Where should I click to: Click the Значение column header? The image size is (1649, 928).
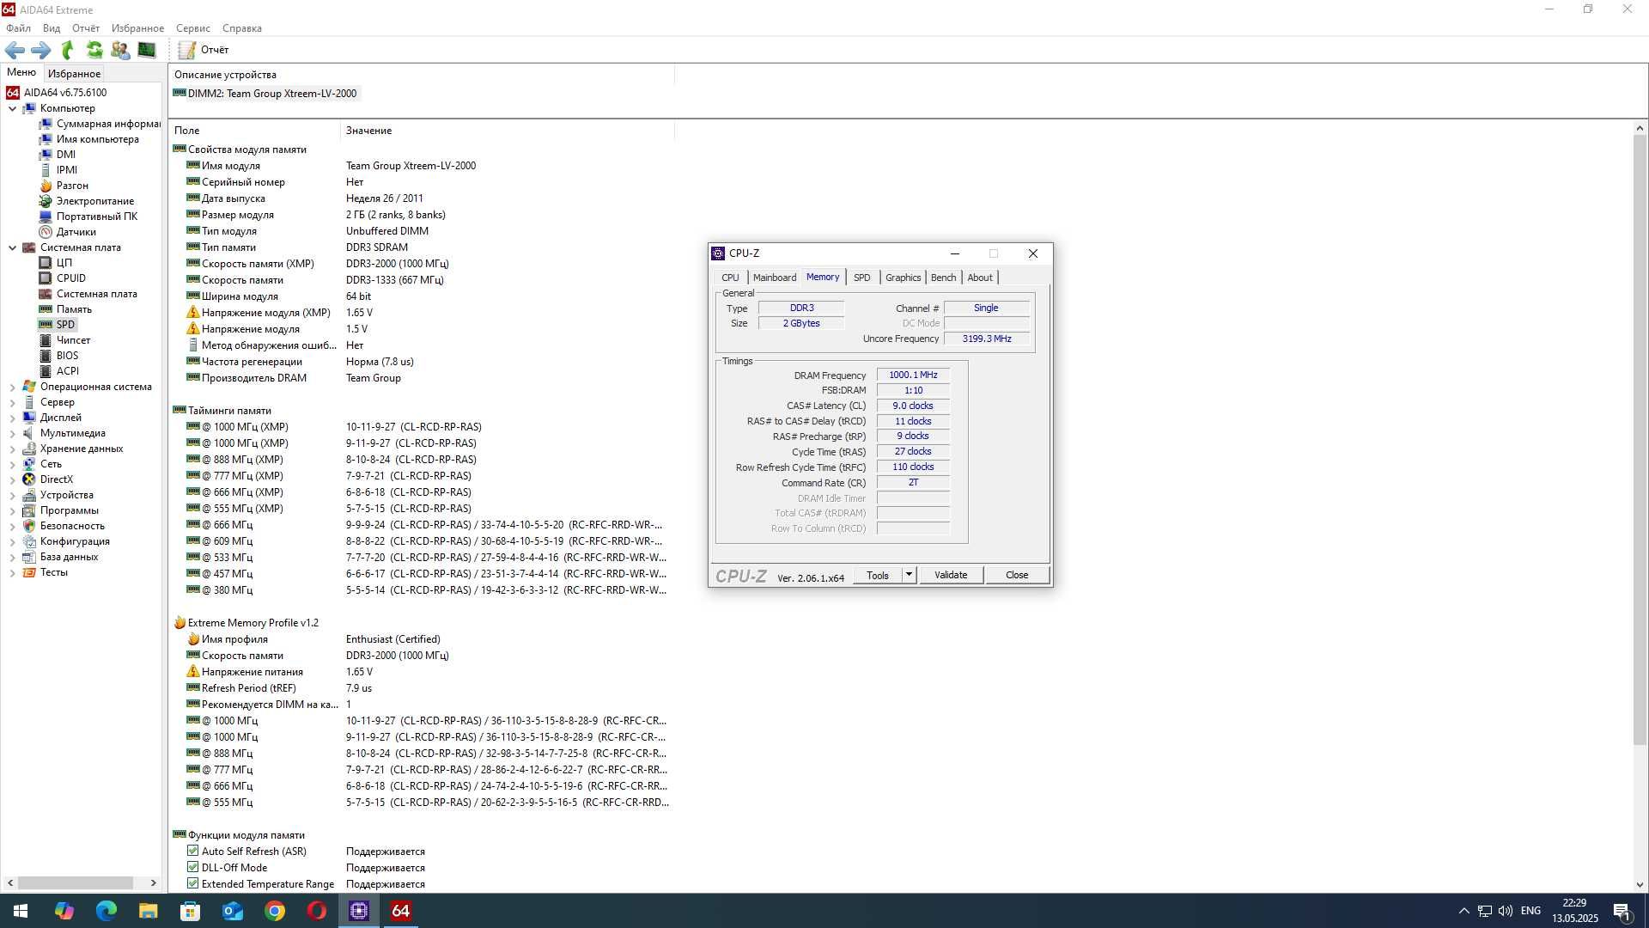(x=507, y=131)
